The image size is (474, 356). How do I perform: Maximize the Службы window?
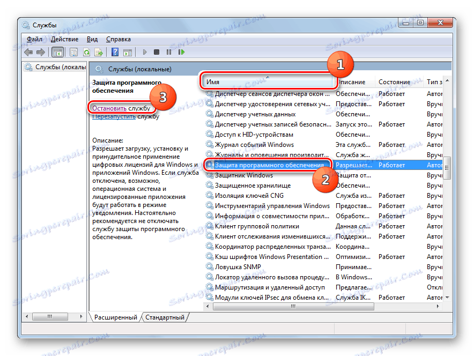pyautogui.click(x=420, y=23)
